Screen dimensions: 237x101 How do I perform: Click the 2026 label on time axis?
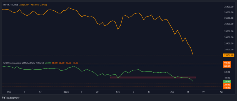click(x=66, y=92)
